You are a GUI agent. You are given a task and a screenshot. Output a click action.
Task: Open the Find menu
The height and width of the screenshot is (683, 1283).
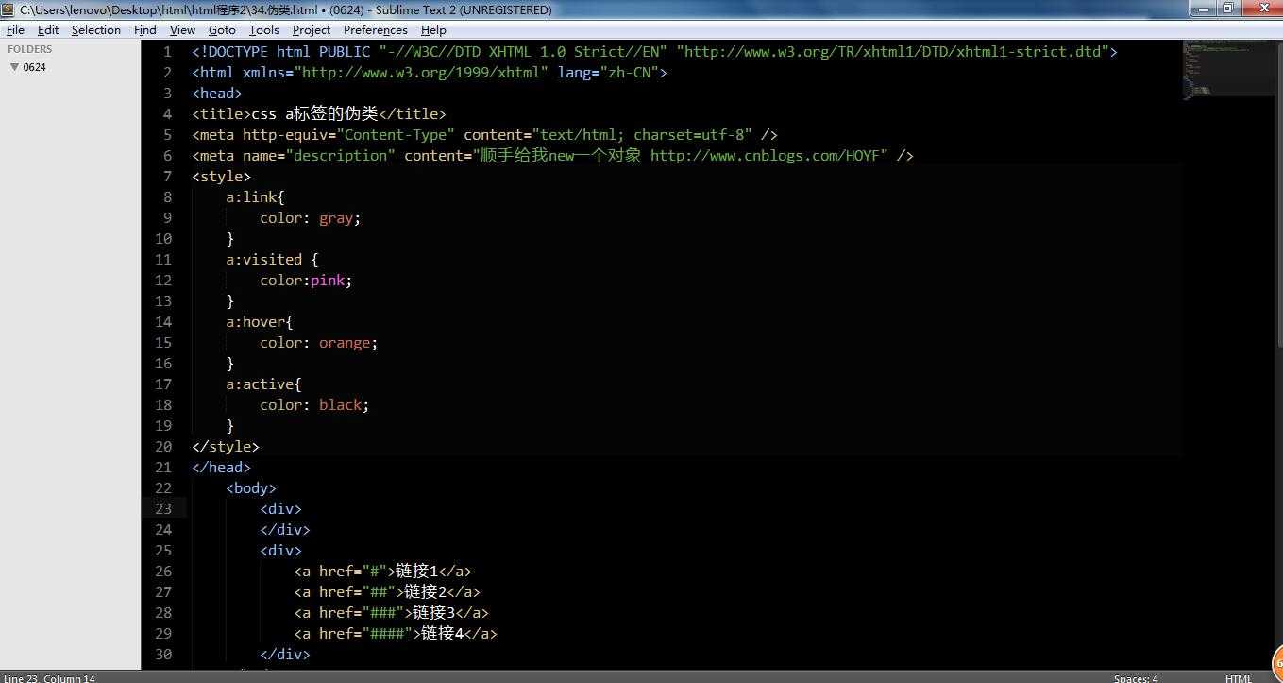pos(145,29)
